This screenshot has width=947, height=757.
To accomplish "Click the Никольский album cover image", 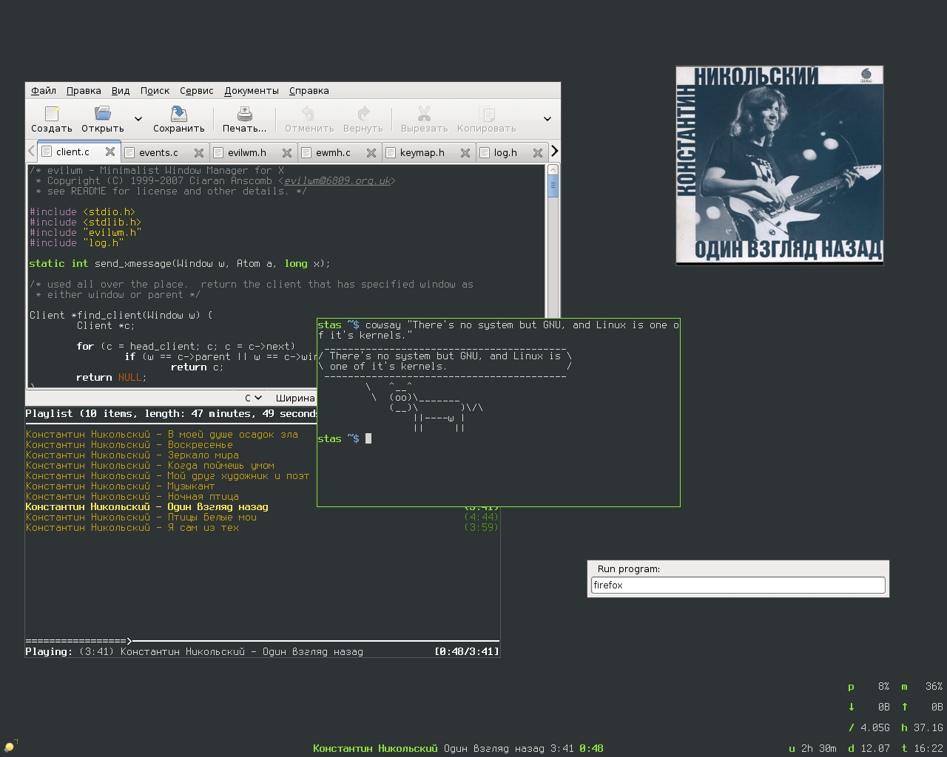I will coord(780,165).
